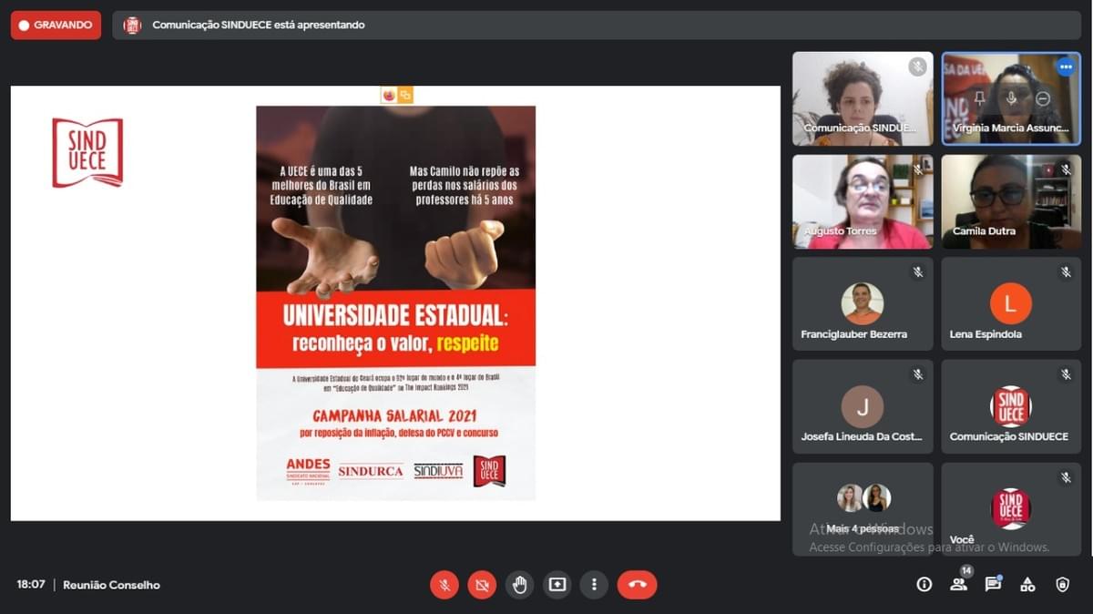Click the muted mic icon on Augusto Torres tile
This screenshot has width=1093, height=614.
coord(917,169)
